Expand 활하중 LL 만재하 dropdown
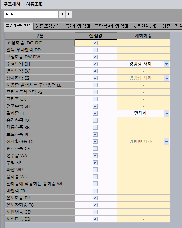This screenshot has width=182, height=228. pos(167,113)
